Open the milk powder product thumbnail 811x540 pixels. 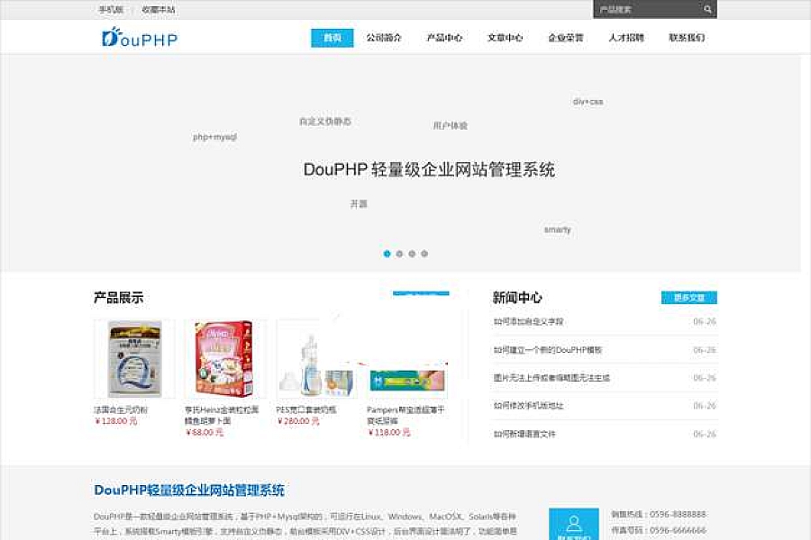click(x=134, y=359)
